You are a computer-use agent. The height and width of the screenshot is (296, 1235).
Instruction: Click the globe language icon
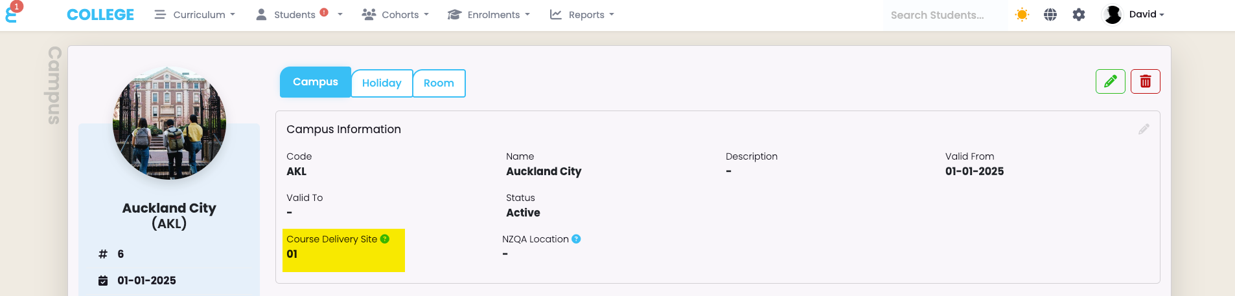[1050, 14]
